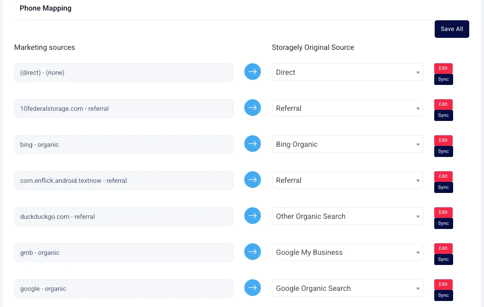Screen dimensions: 484x307
Task: Expand the Bing Organic dropdown
Action: click(347, 144)
